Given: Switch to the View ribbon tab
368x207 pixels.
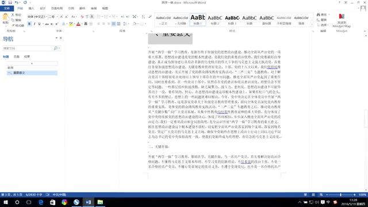Looking at the screenshot, I should 105,8.
